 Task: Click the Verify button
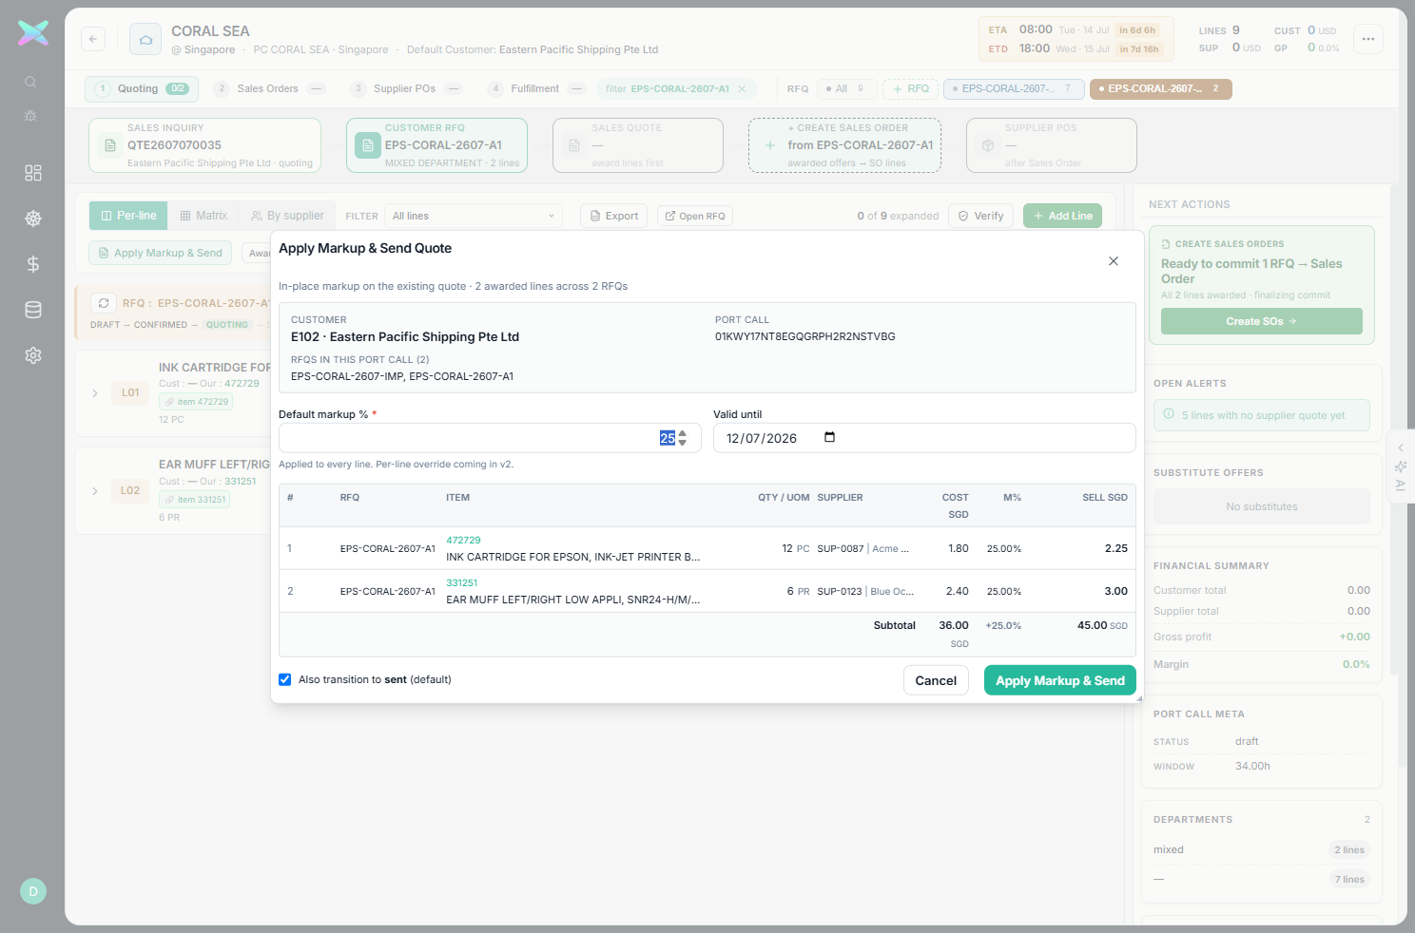(x=980, y=216)
